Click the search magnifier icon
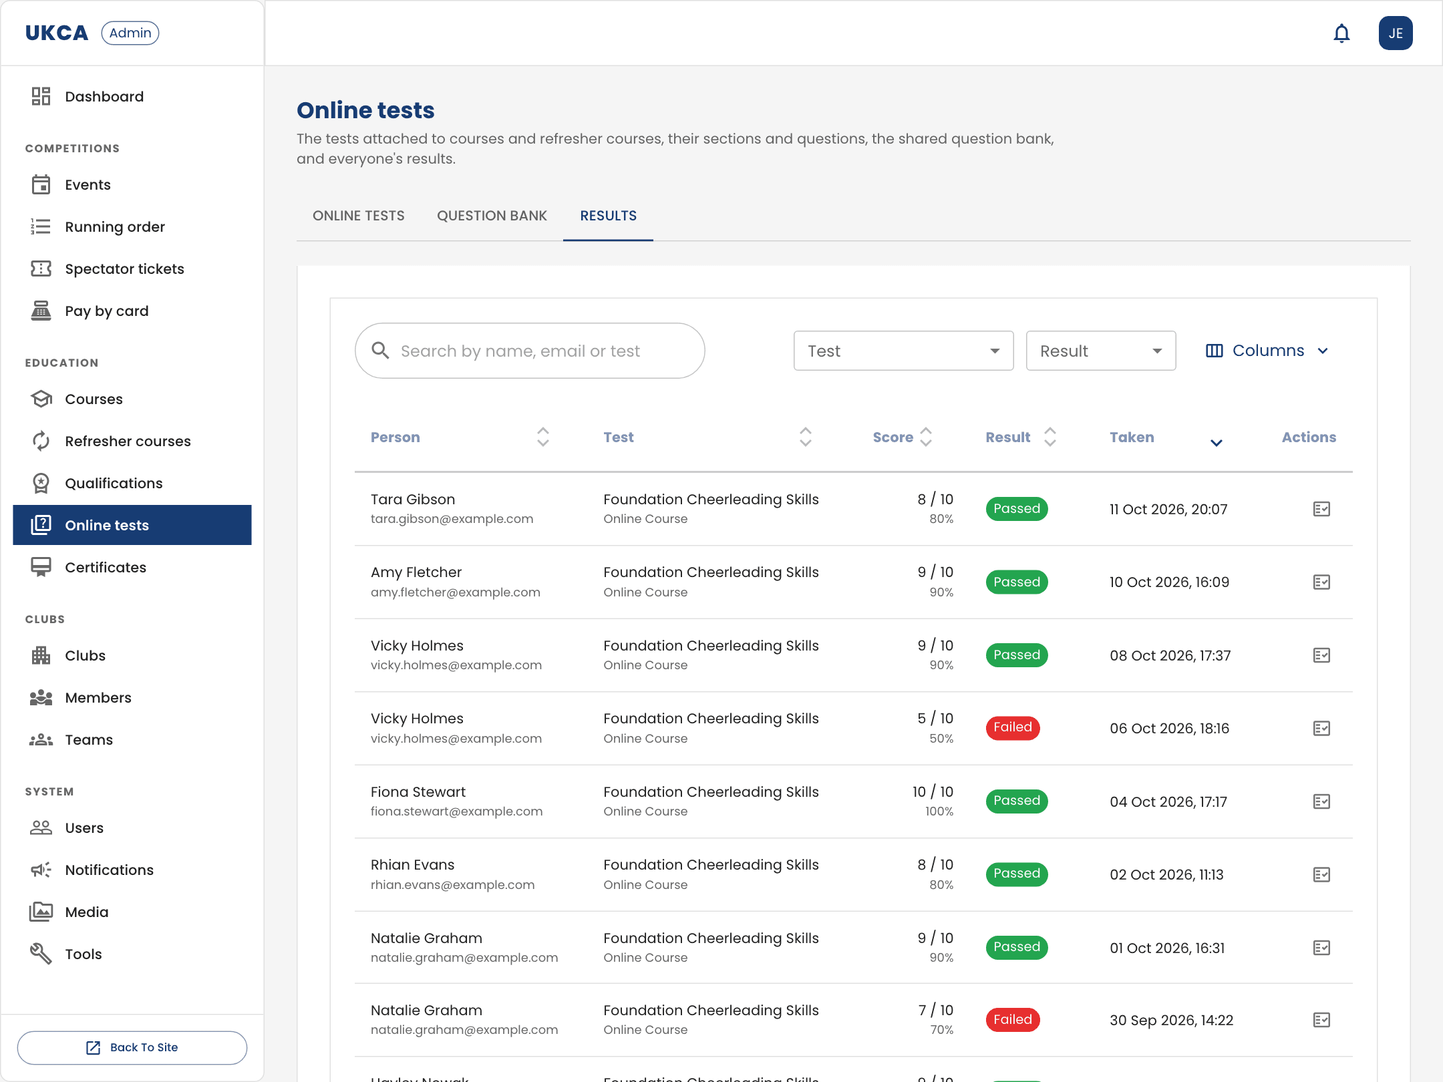 coord(380,351)
